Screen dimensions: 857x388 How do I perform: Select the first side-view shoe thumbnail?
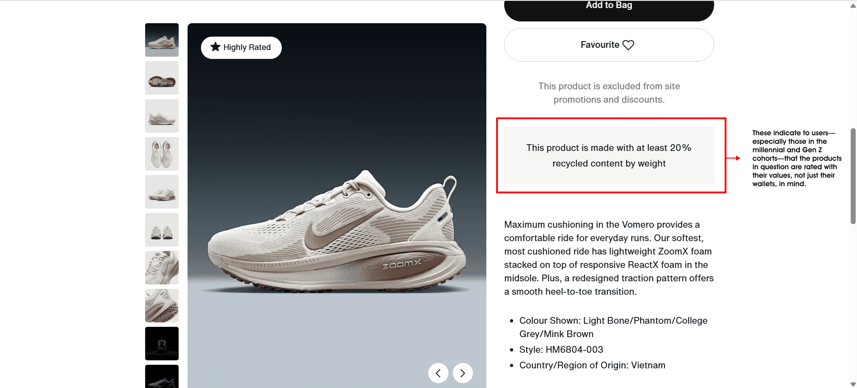pos(162,40)
